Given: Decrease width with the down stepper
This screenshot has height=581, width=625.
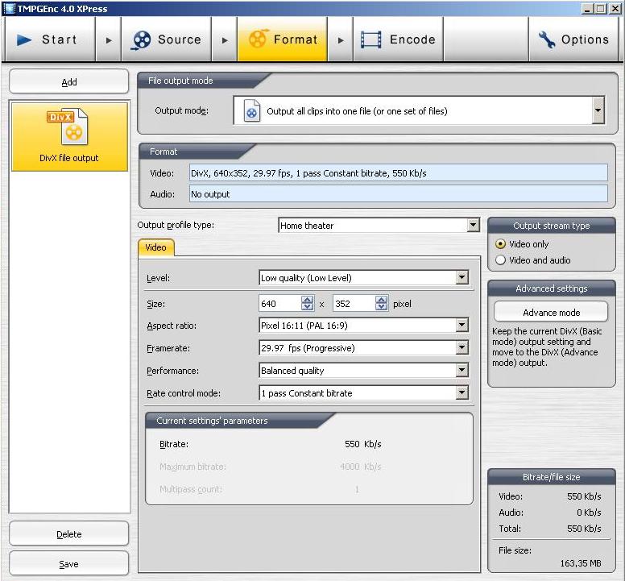Looking at the screenshot, I should pos(308,307).
